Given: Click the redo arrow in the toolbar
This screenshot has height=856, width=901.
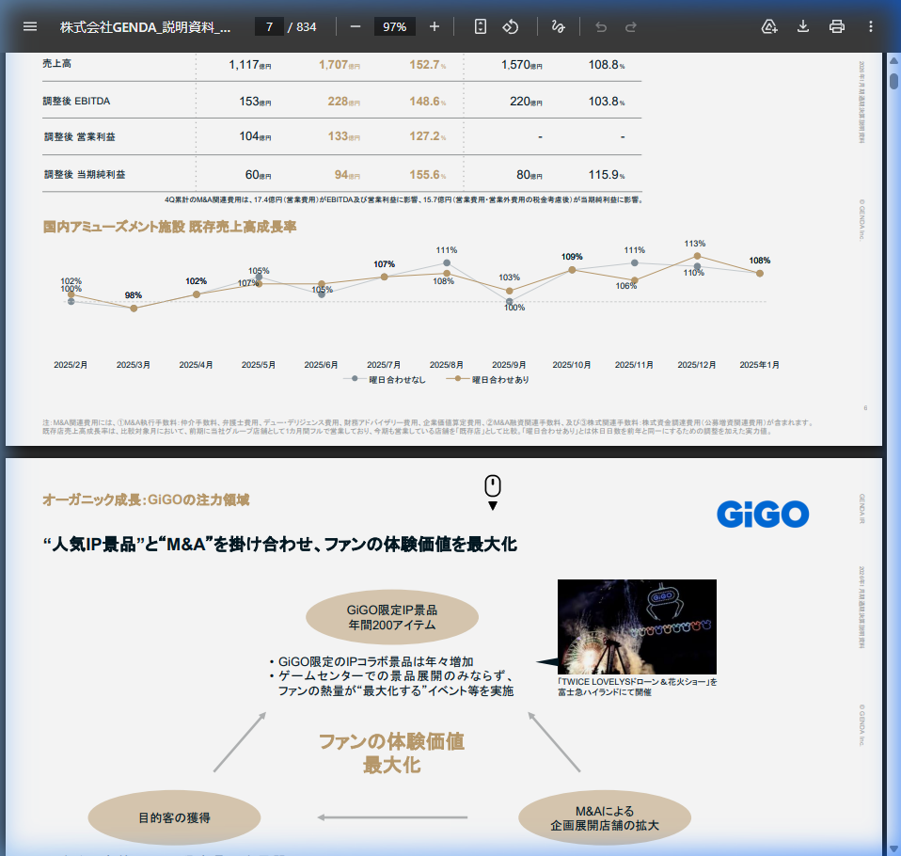Looking at the screenshot, I should (x=631, y=26).
